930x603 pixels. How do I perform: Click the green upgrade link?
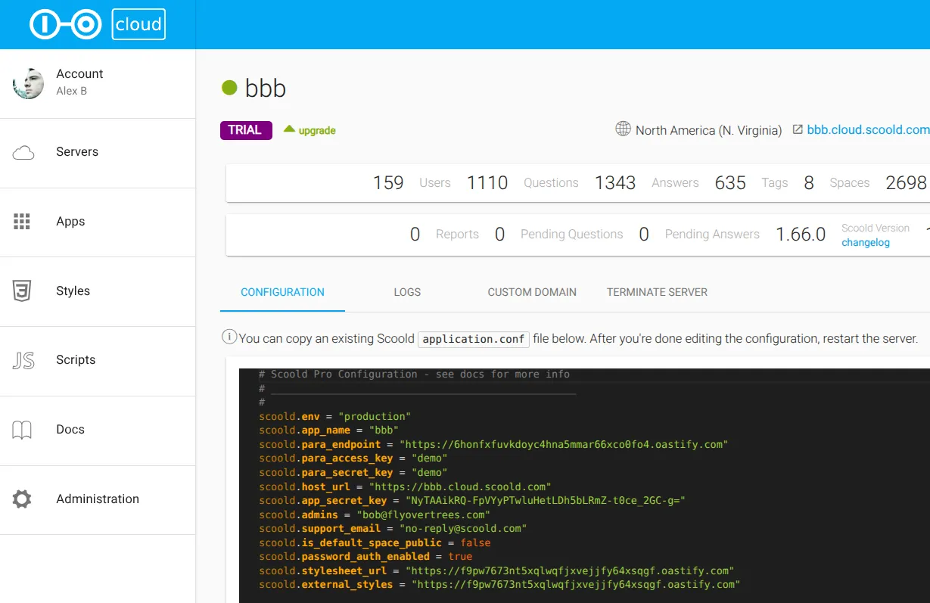coord(310,130)
